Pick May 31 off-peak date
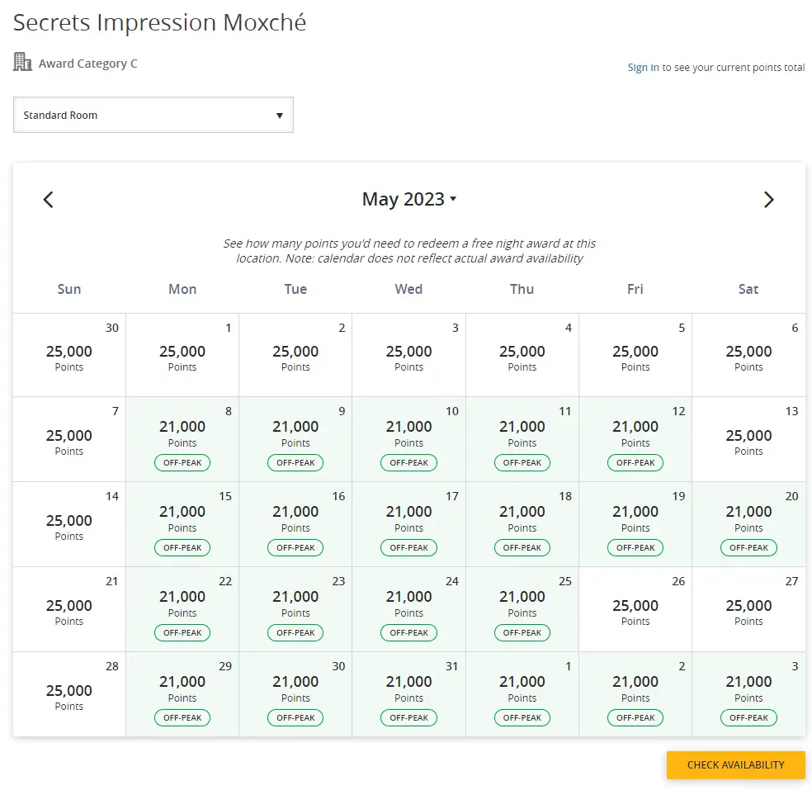 (x=408, y=693)
